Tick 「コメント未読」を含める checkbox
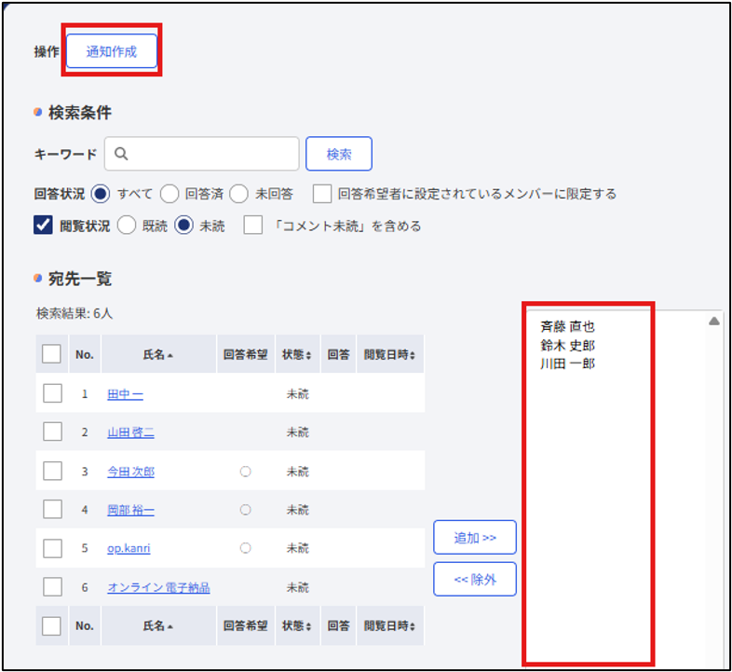732x672 pixels. pyautogui.click(x=253, y=226)
